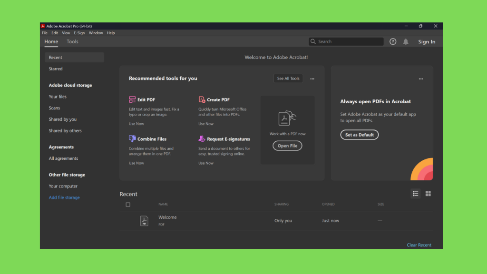The image size is (487, 274).
Task: Open the Help menu
Action: point(111,33)
